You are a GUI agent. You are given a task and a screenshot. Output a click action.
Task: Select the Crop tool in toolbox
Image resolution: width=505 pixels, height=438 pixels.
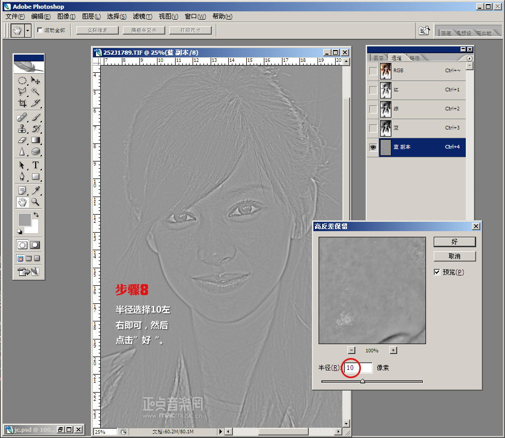pos(22,103)
